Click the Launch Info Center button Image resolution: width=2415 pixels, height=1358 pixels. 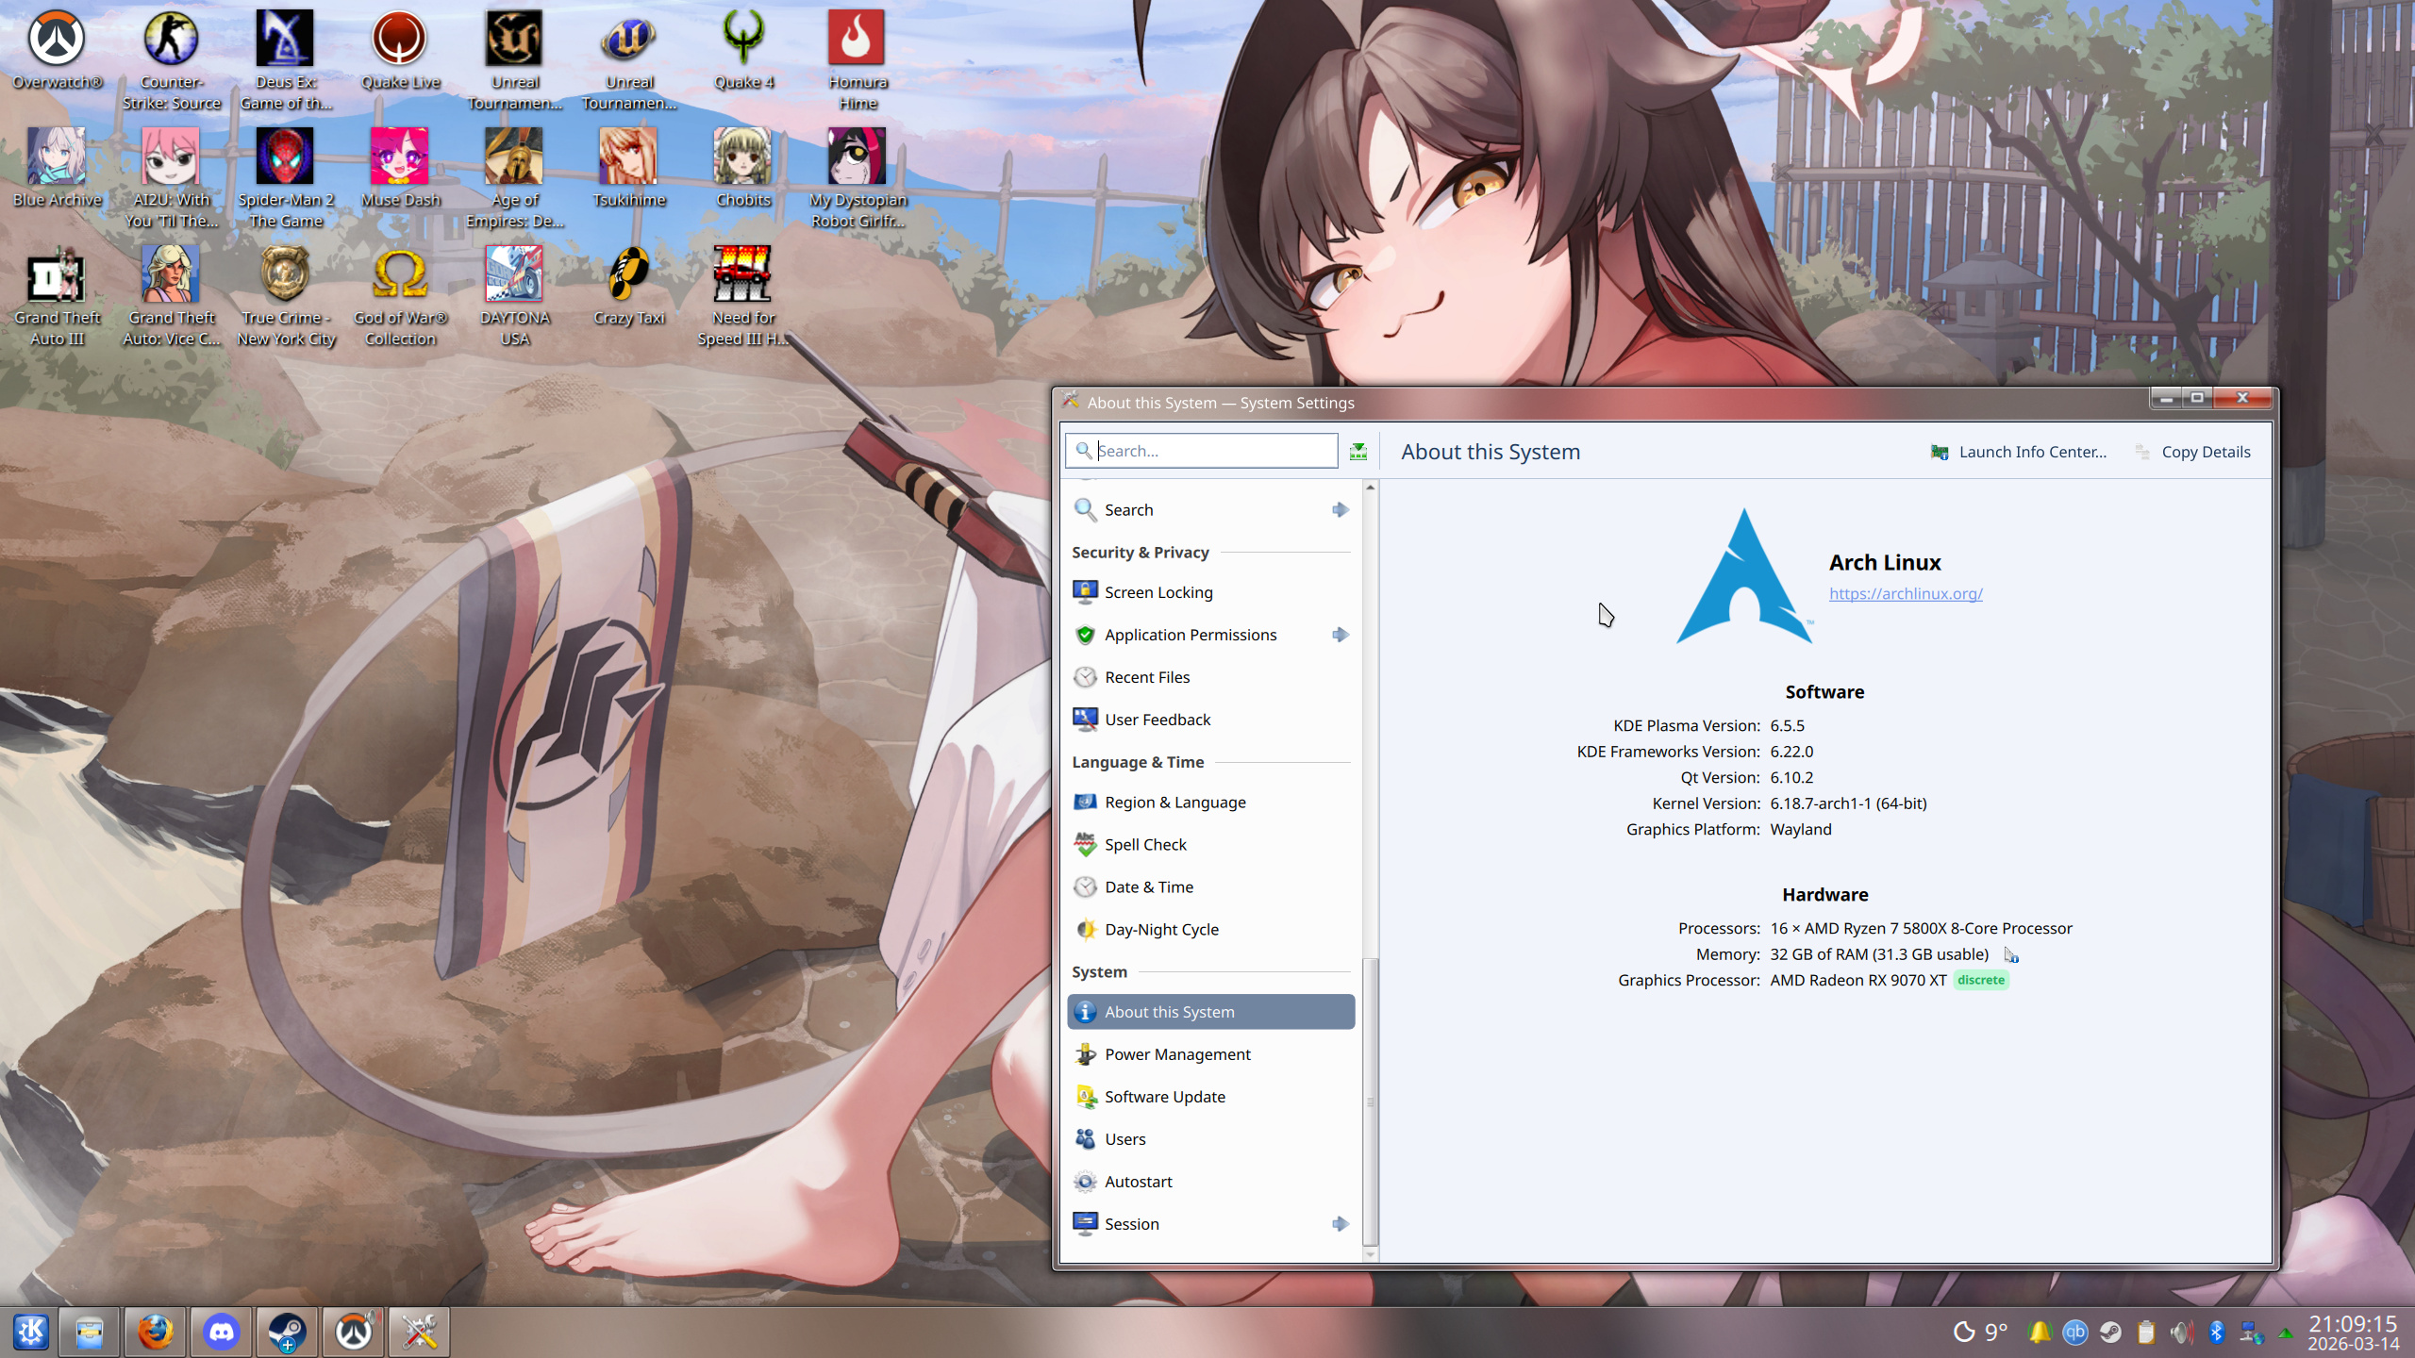(x=2019, y=452)
